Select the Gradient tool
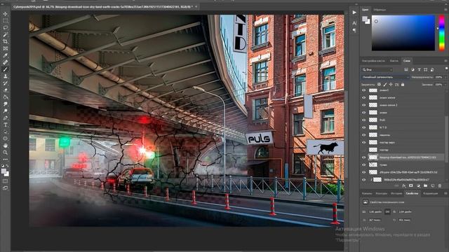Screen dimensions: 449x252 5,97
